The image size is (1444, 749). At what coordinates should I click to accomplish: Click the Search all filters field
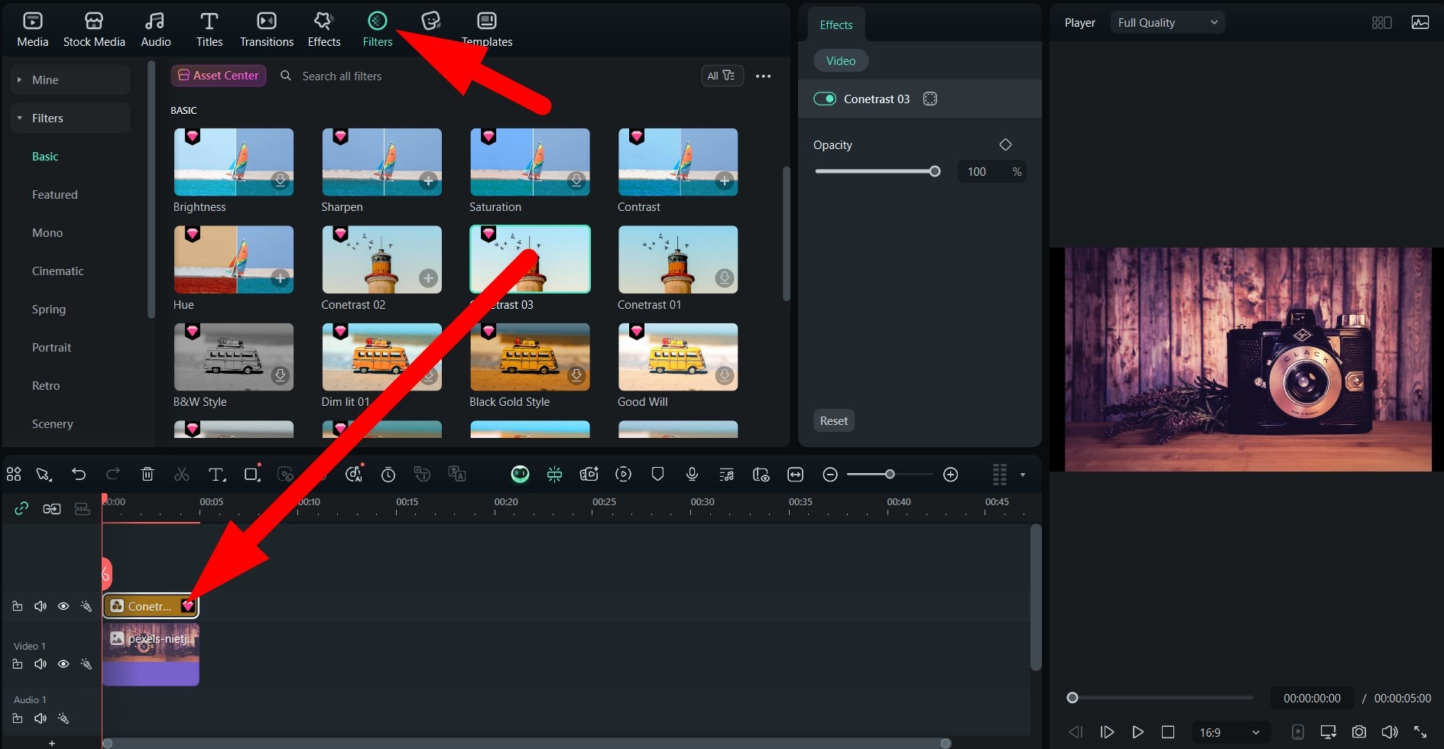point(342,76)
